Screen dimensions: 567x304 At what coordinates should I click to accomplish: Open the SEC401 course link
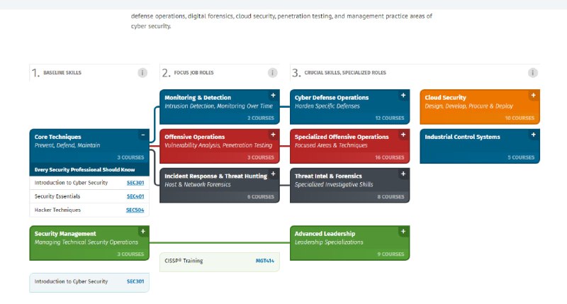135,196
